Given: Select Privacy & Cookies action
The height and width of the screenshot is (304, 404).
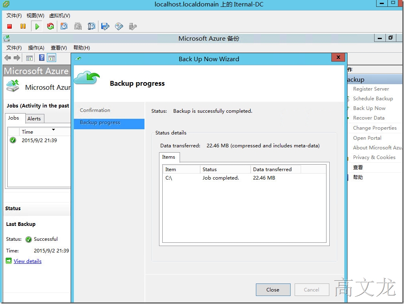Looking at the screenshot, I should [x=374, y=157].
